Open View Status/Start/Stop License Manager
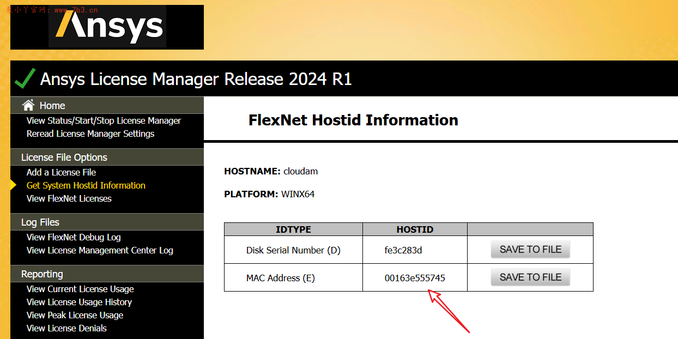Image resolution: width=678 pixels, height=339 pixels. pos(104,120)
